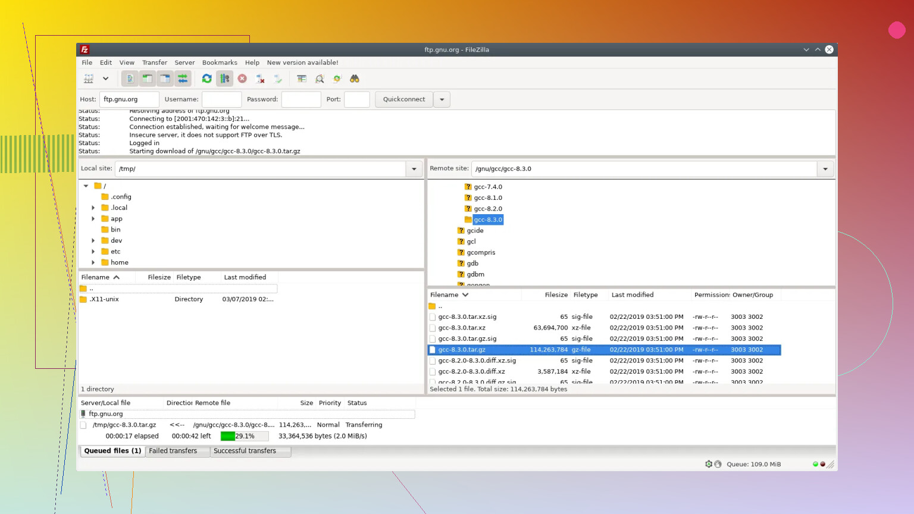Click the queue settings gear icon in status bar
Viewport: 914px width, 514px height.
709,464
